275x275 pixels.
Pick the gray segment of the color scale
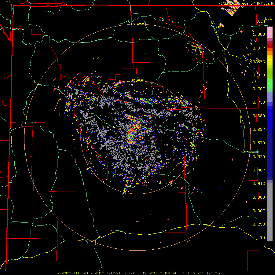point(270,212)
